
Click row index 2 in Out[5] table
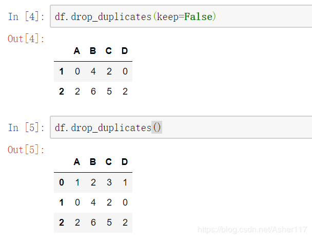[x=62, y=223]
